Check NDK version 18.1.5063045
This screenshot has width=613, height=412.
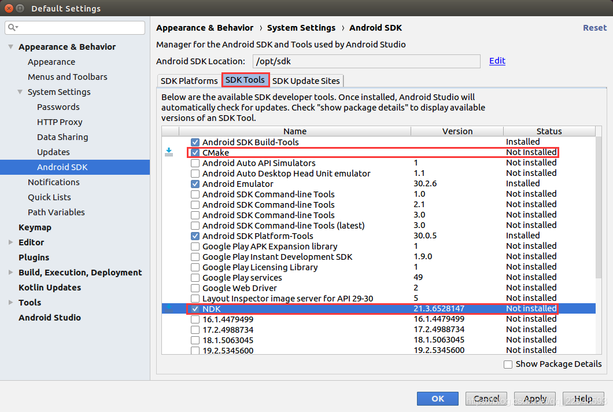[195, 340]
